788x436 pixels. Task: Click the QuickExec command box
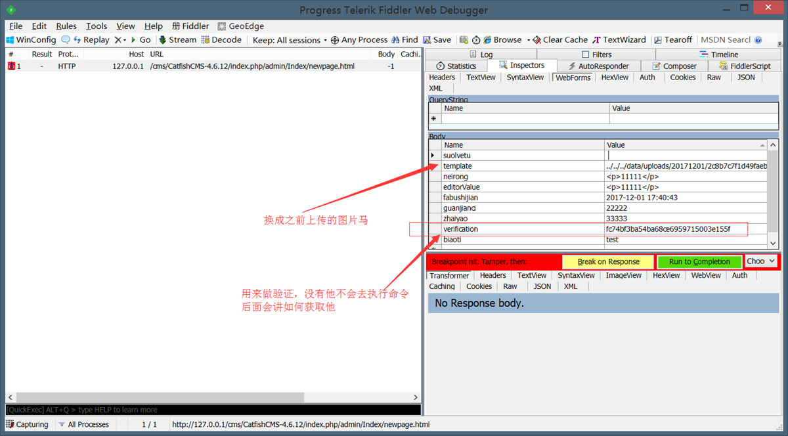(213, 409)
